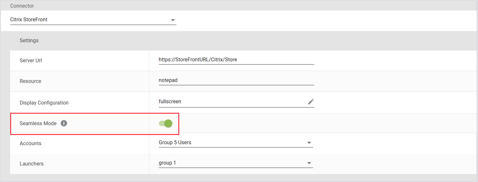Click the Accounts row label

click(31, 144)
